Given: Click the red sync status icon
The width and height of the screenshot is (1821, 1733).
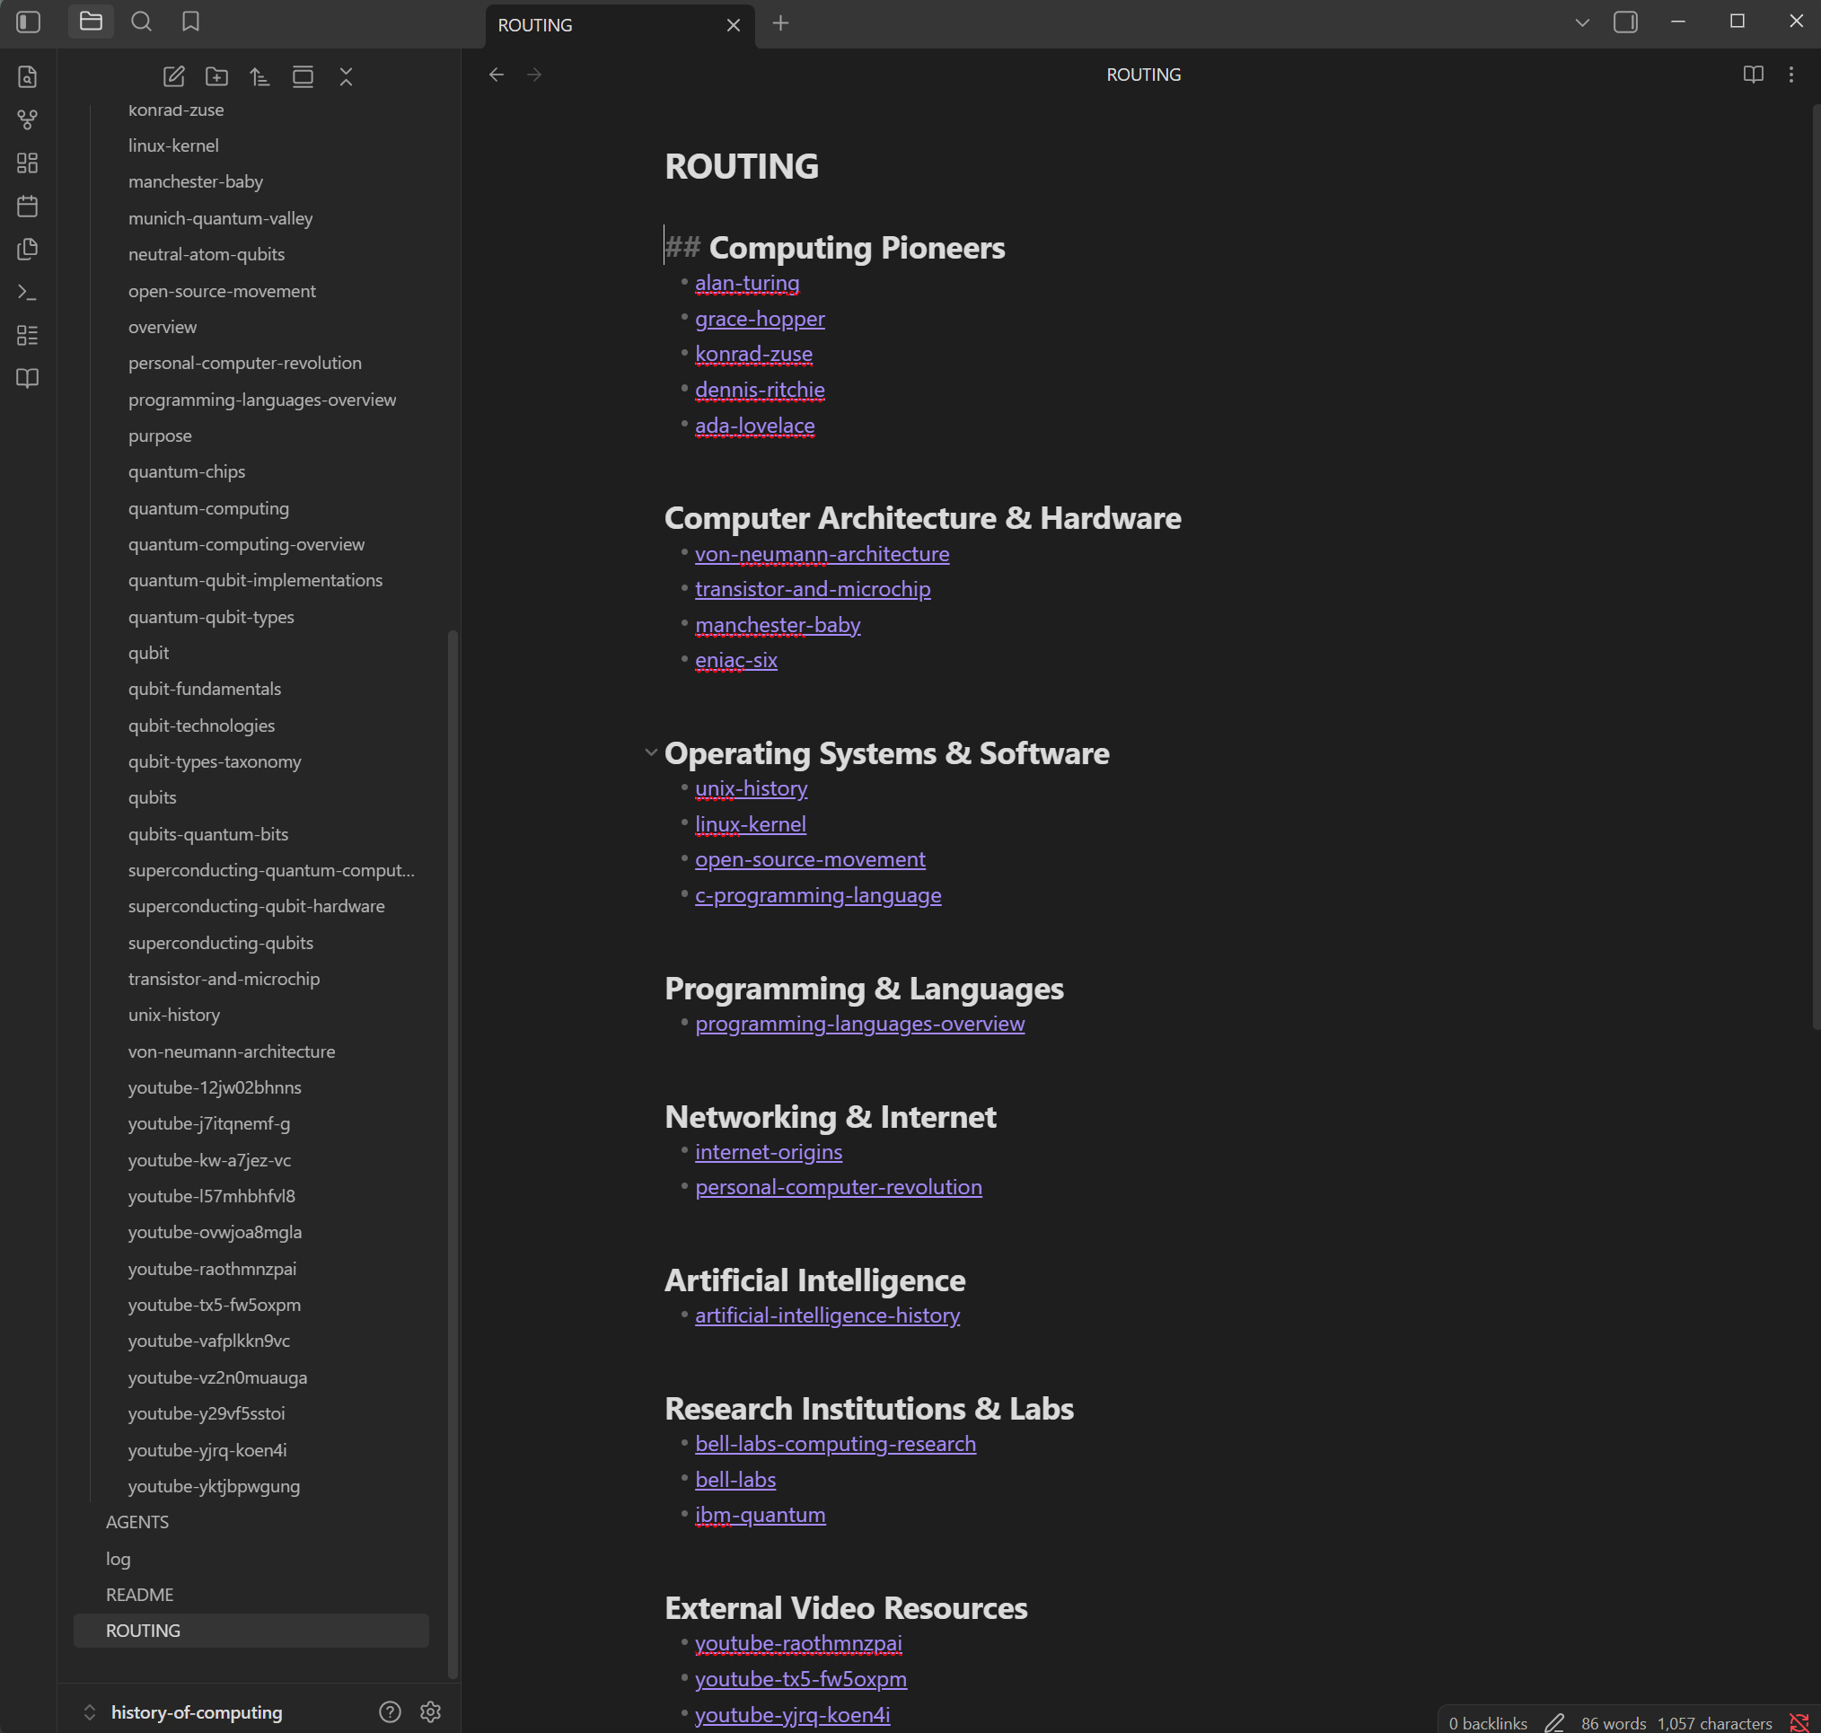Looking at the screenshot, I should [x=1799, y=1723].
